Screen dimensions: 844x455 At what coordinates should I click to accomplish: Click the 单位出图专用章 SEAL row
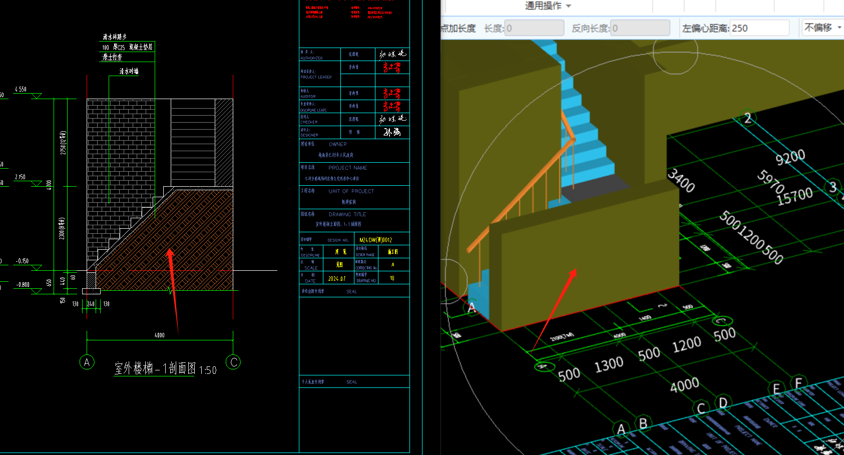[354, 291]
